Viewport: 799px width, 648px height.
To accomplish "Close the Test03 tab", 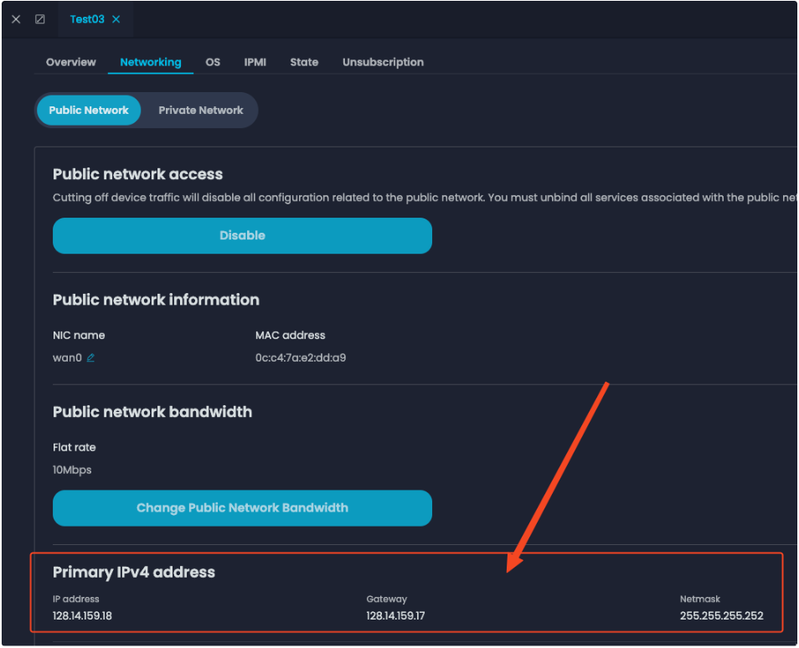I will 116,19.
